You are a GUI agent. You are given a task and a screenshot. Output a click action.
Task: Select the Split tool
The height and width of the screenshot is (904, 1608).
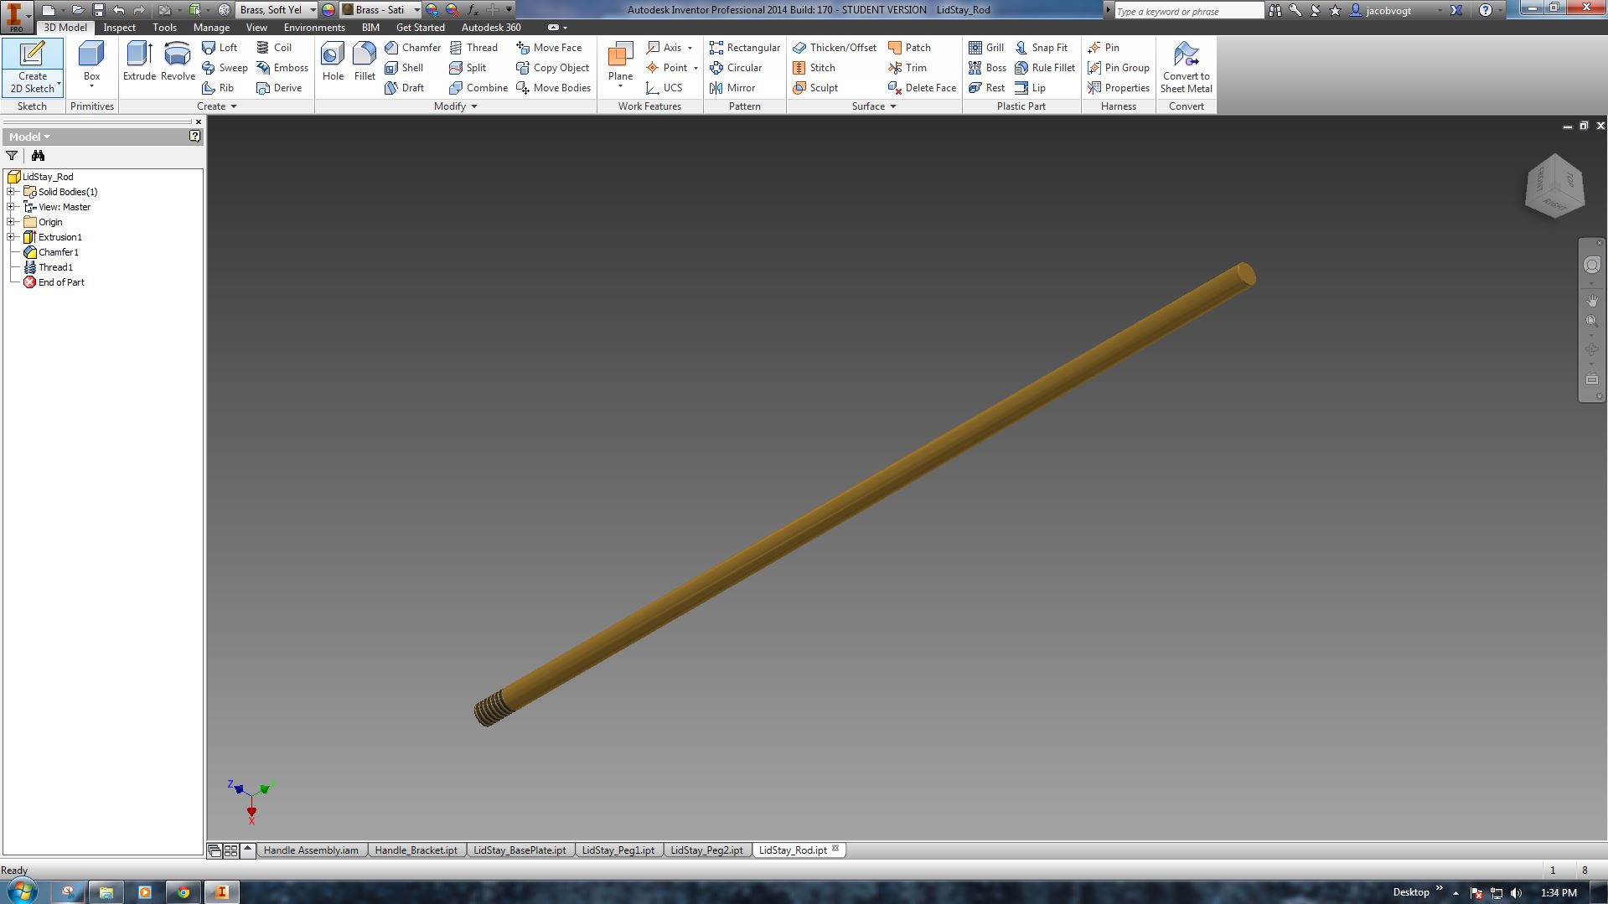[468, 68]
